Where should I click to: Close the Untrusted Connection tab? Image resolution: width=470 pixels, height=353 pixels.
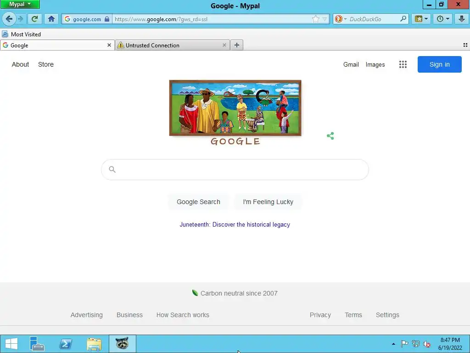click(x=224, y=45)
